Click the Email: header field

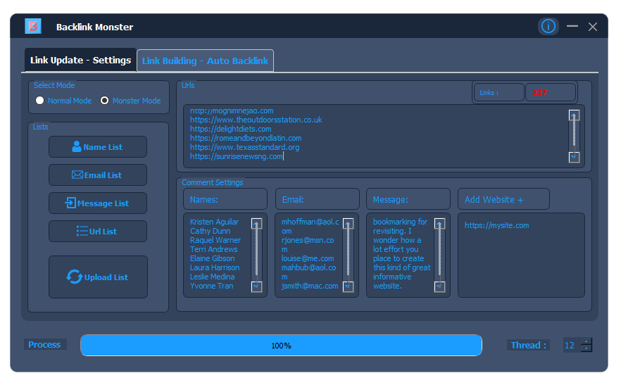click(x=318, y=199)
